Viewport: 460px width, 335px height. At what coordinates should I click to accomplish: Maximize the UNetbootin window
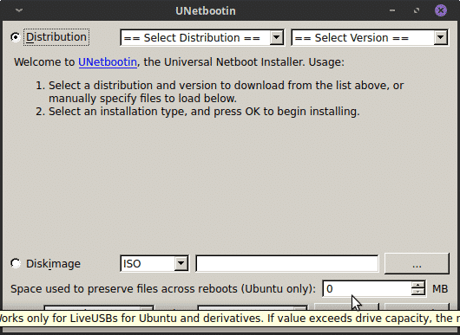417,10
